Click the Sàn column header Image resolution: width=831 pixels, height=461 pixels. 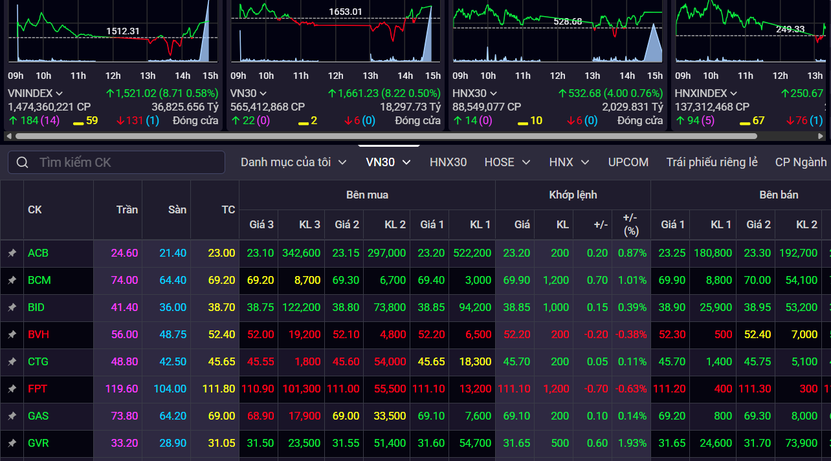[177, 209]
